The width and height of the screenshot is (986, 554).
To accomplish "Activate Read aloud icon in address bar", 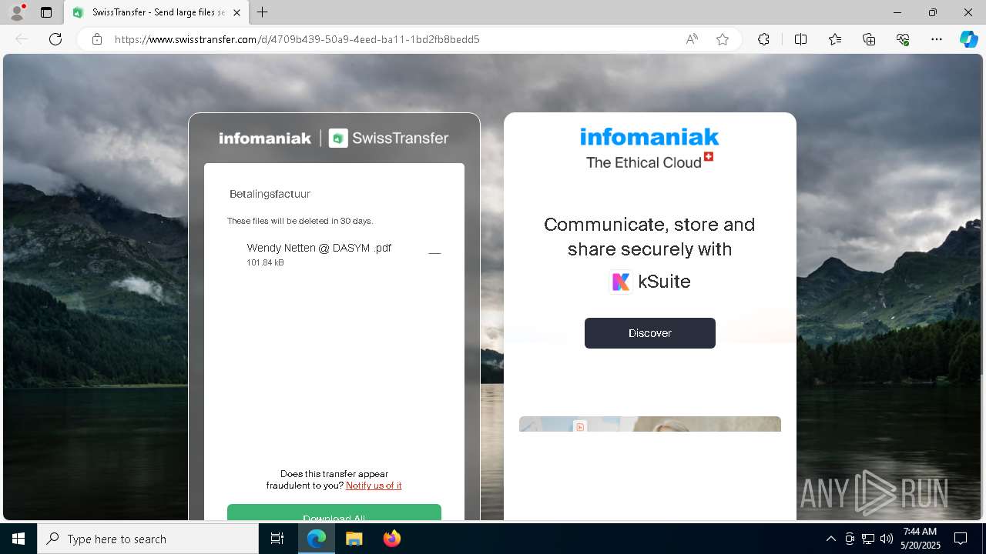I will click(x=692, y=39).
